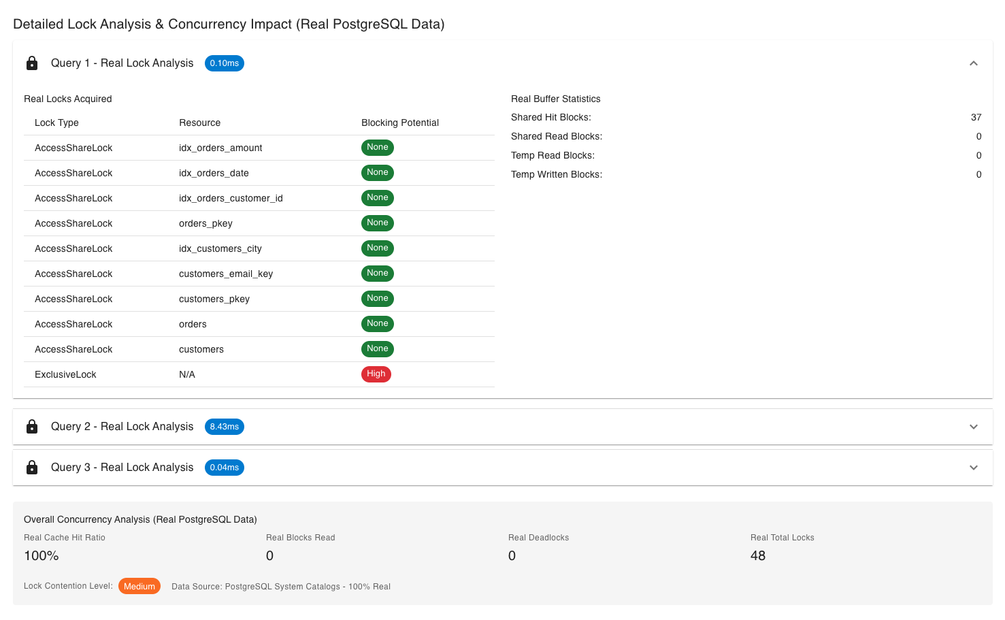Viewport: 1005px width, 620px height.
Task: Select the idx_orders_amount lock row
Action: click(259, 148)
